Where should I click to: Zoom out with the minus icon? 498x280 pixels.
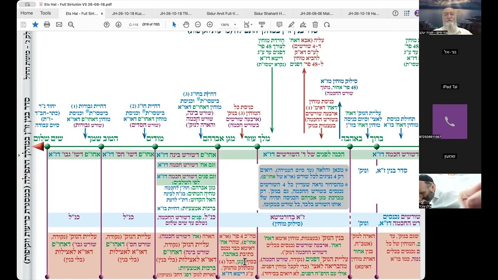(x=198, y=24)
